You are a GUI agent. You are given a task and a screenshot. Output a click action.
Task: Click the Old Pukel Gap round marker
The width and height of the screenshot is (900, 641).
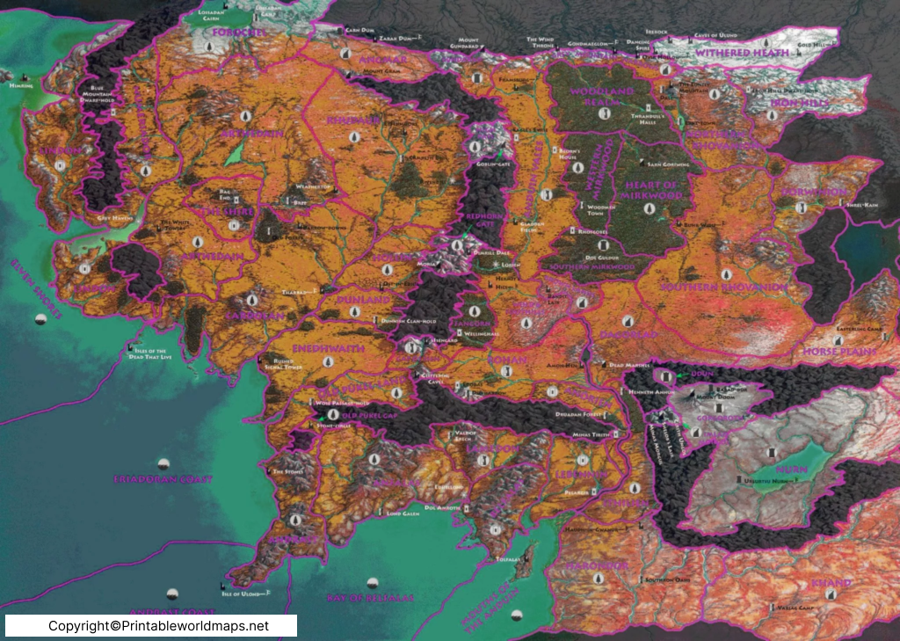pyautogui.click(x=333, y=414)
